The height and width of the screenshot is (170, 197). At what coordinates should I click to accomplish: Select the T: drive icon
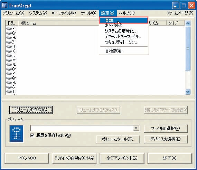(9, 92)
